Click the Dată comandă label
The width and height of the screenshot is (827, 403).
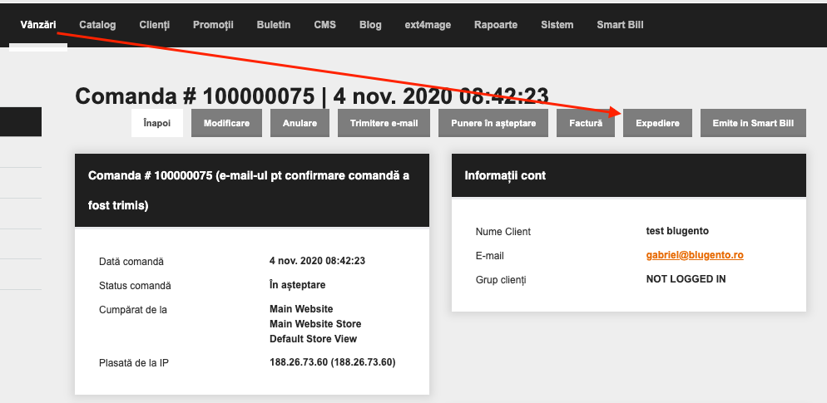(131, 261)
